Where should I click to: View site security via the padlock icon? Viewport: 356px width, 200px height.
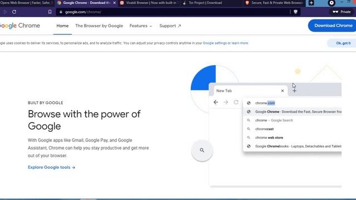61,12
